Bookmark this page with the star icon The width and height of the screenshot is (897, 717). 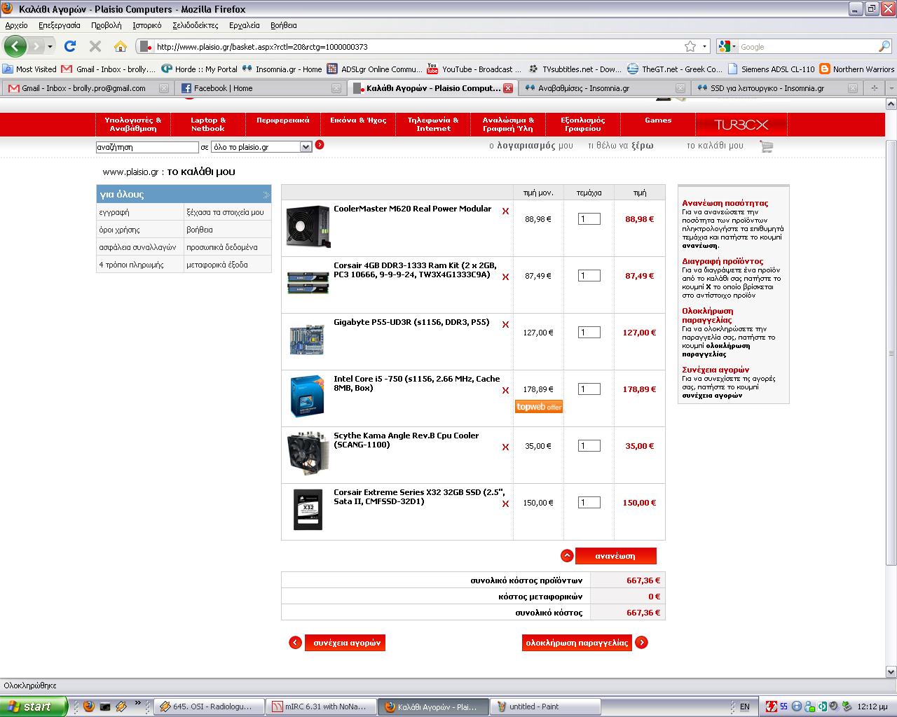click(690, 47)
